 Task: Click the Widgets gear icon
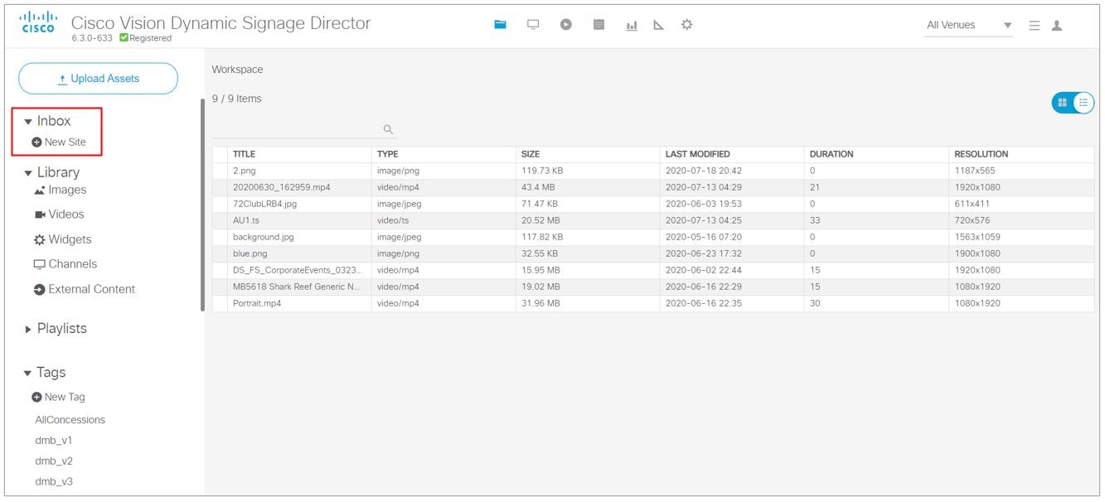[x=39, y=239]
